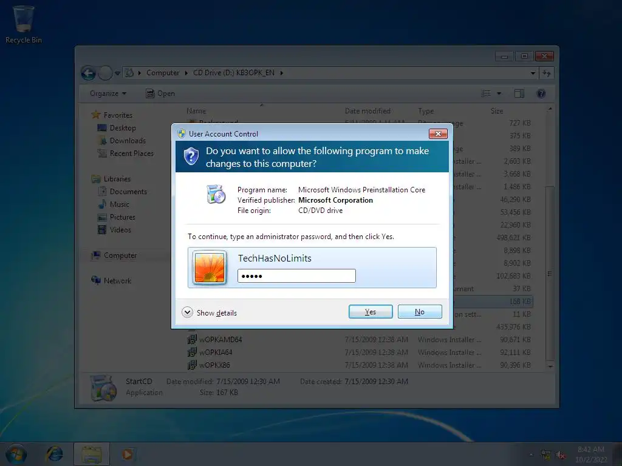Click CD Drive (D:) KB3OPK_EN breadcrumb
The height and width of the screenshot is (466, 622).
coord(234,73)
